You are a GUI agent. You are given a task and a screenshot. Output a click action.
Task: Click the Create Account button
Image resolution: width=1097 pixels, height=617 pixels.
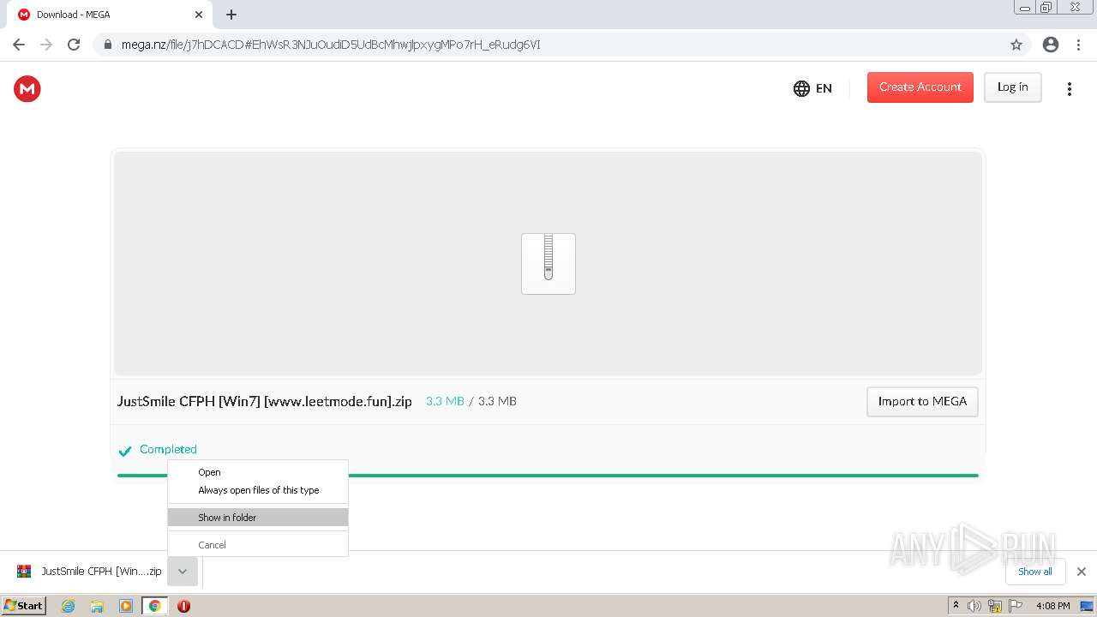[x=920, y=87]
